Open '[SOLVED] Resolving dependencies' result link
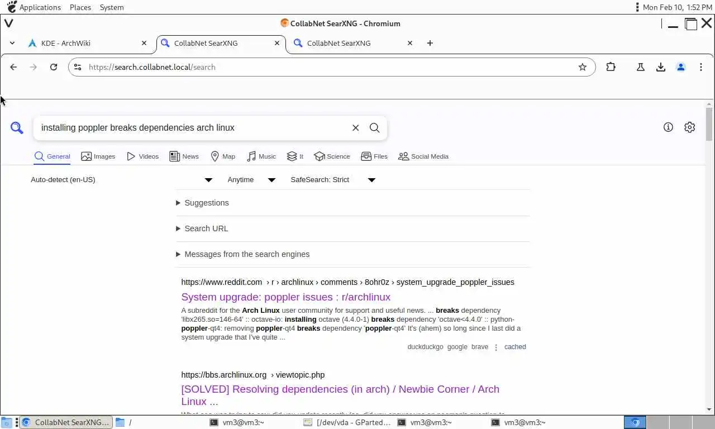Image resolution: width=715 pixels, height=429 pixels. point(340,395)
